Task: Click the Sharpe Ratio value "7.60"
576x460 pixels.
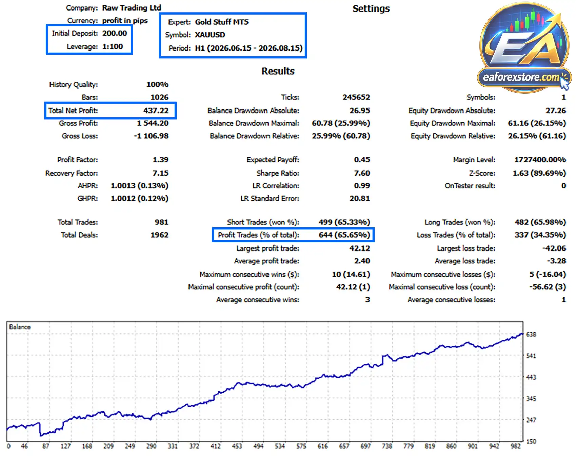Action: point(362,173)
